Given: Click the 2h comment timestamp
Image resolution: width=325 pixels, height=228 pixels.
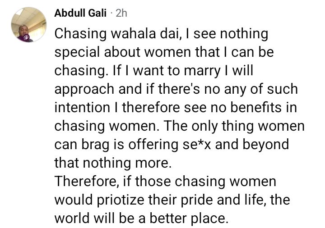Looking at the screenshot, I should (121, 13).
